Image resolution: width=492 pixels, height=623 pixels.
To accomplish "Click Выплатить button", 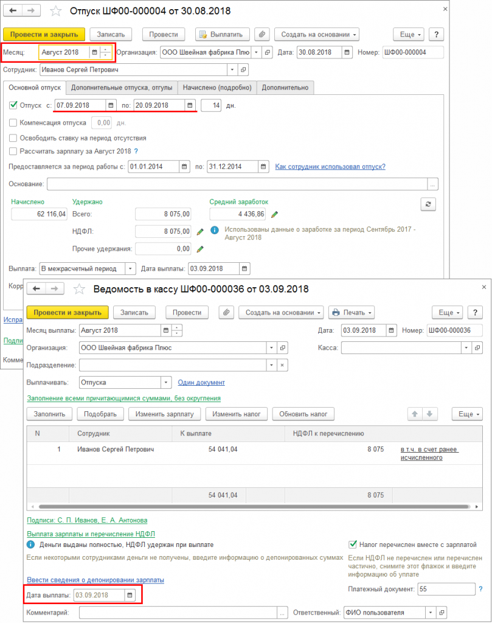I will pyautogui.click(x=223, y=35).
